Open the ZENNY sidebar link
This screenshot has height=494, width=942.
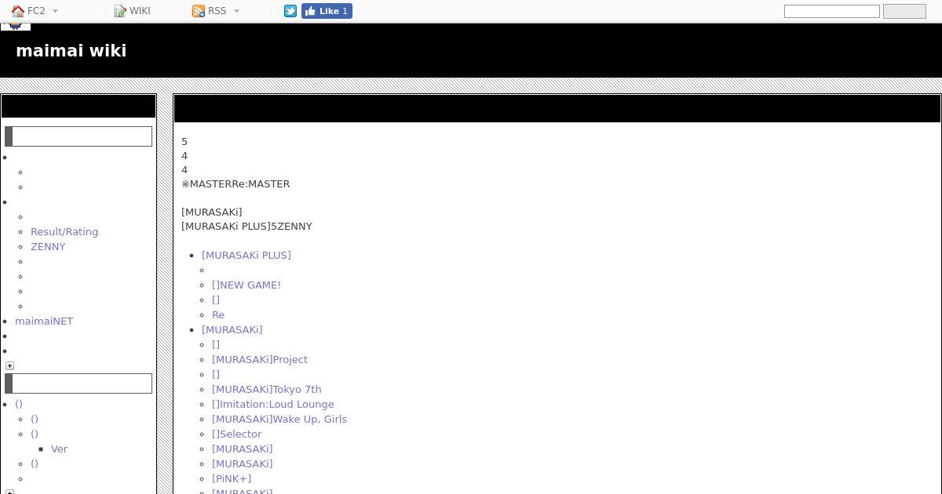point(48,246)
